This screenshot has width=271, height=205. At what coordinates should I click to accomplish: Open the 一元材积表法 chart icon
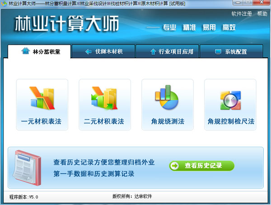point(42,98)
